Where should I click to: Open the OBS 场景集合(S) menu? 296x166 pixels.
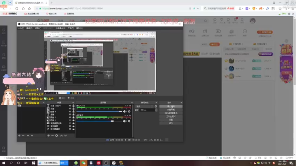pos(60,28)
